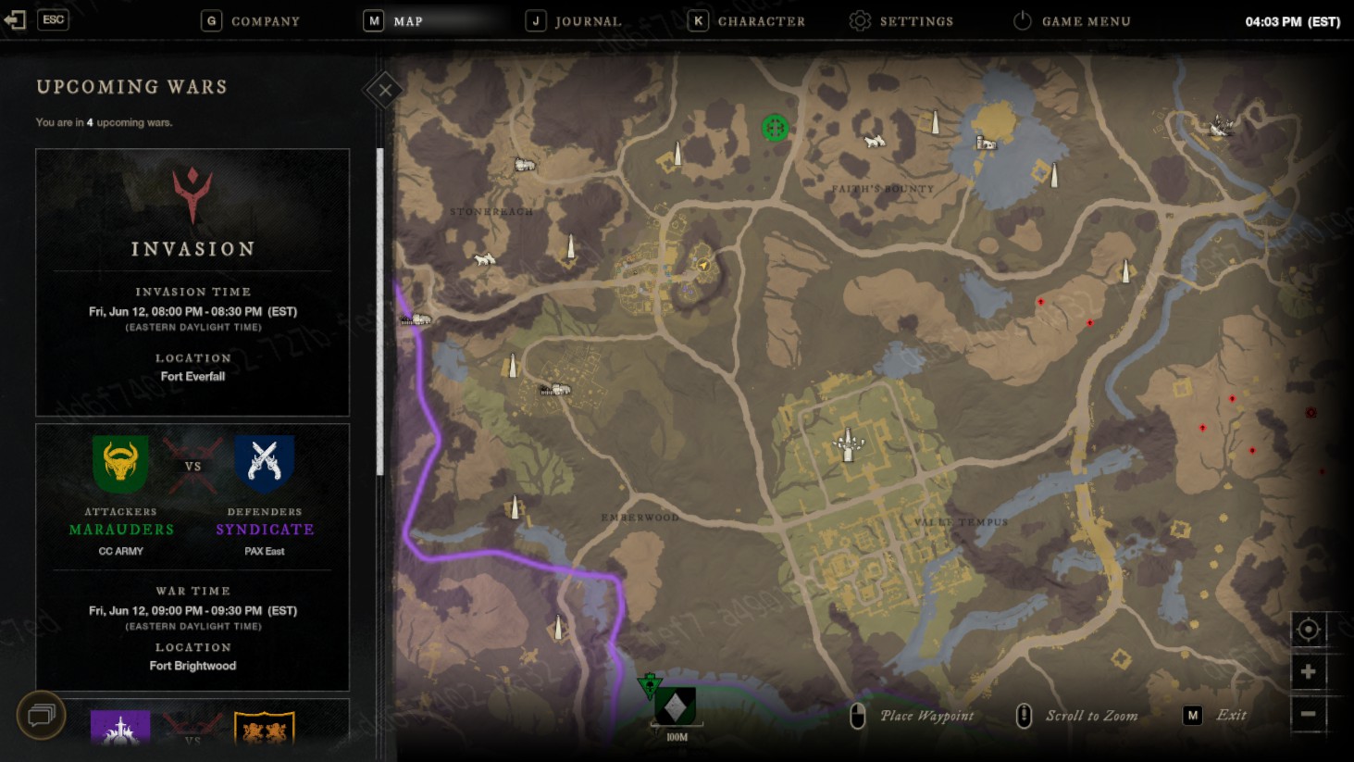Image resolution: width=1354 pixels, height=762 pixels.
Task: Collapse Upcoming Wars panel with X diamond
Action: pos(384,90)
